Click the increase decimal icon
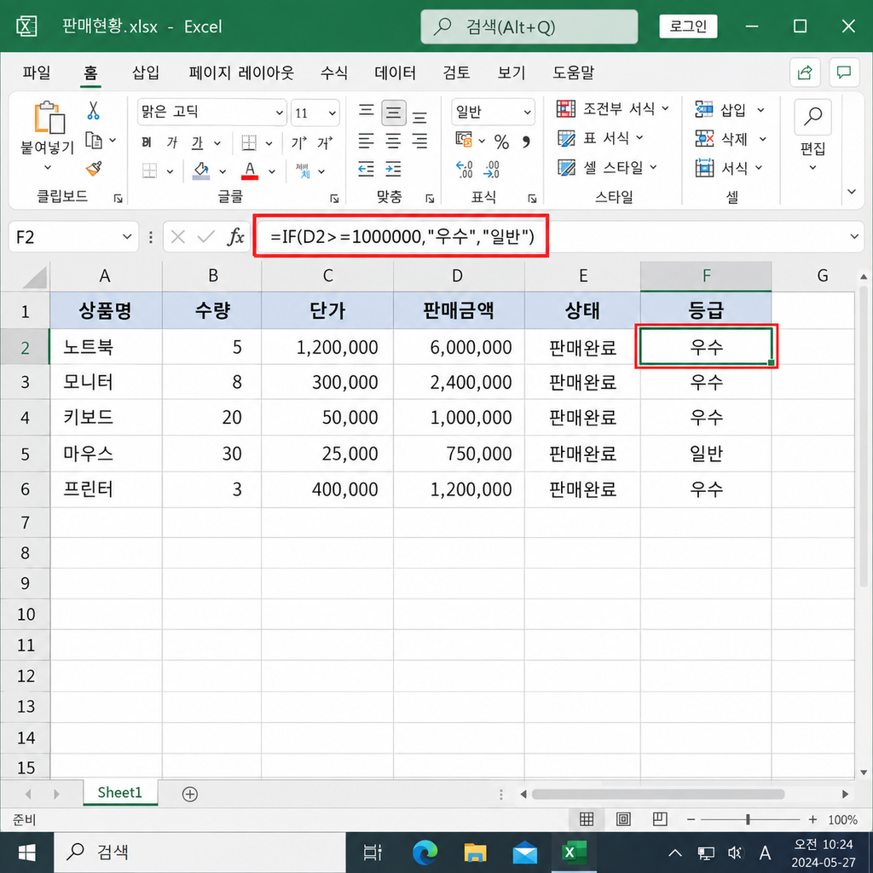Image resolution: width=873 pixels, height=873 pixels. tap(464, 170)
